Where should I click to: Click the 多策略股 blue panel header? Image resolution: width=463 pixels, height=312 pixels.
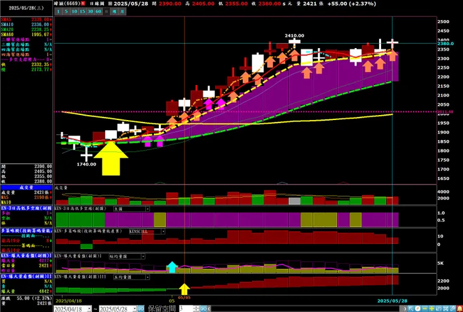click(26, 231)
